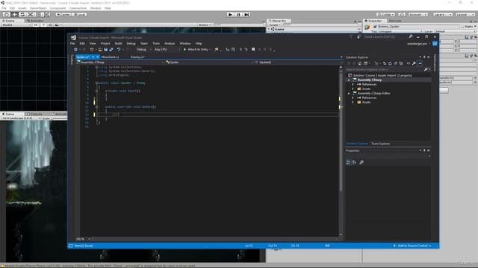
Task: Click Solution Explorer Preview Selected Items icon
Action: click(x=420, y=63)
